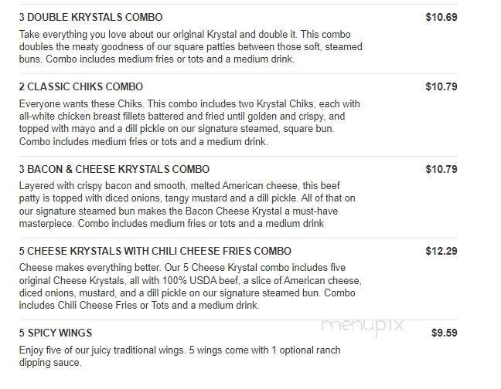501x389 pixels.
Task: Click the "Everyone wants these Chiks" description text
Action: pyautogui.click(x=189, y=123)
